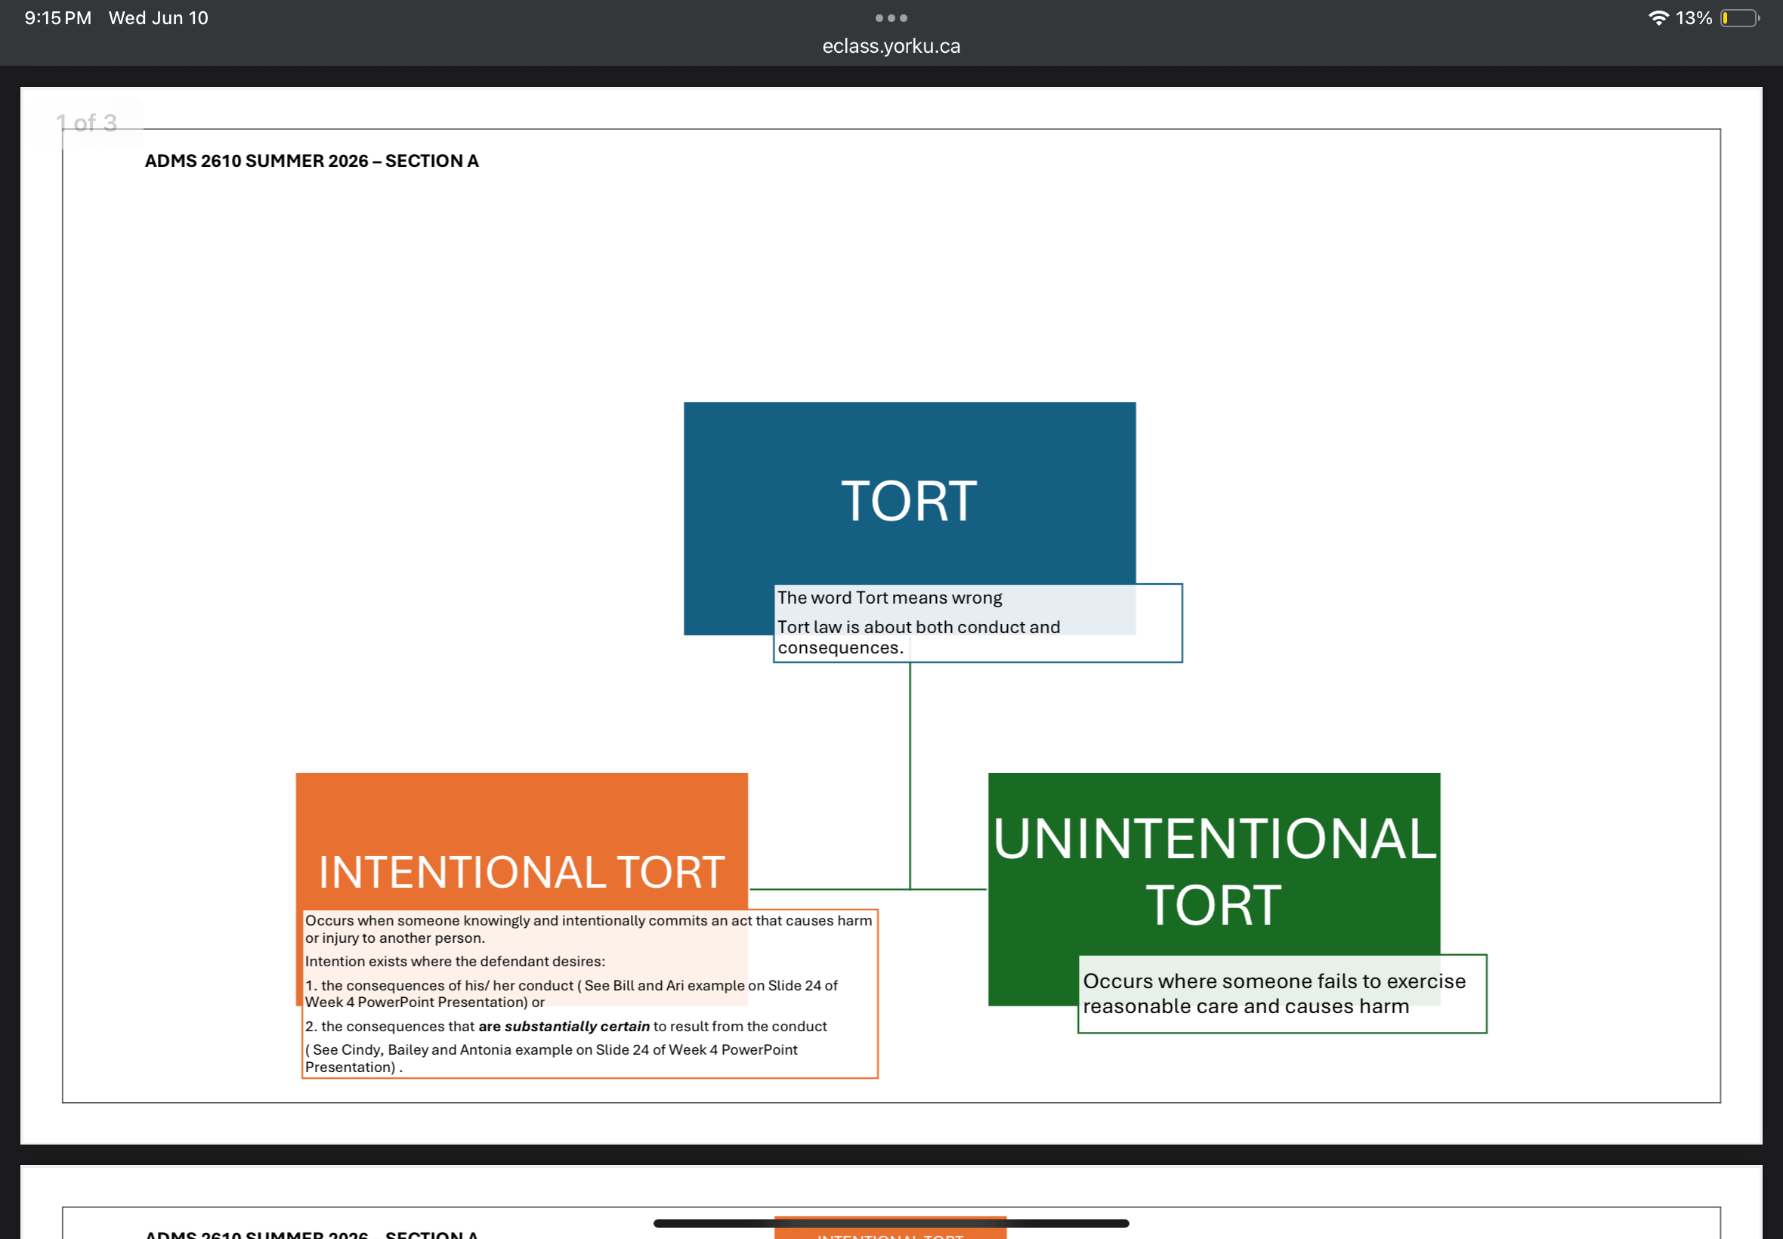Tap the battery indicator icon

coord(1740,18)
